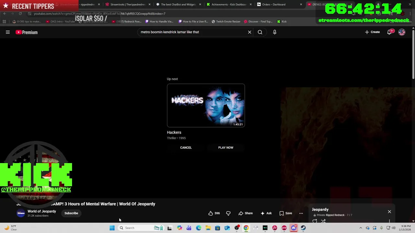Open Jeopardy playlist options menu

[x=389, y=221]
